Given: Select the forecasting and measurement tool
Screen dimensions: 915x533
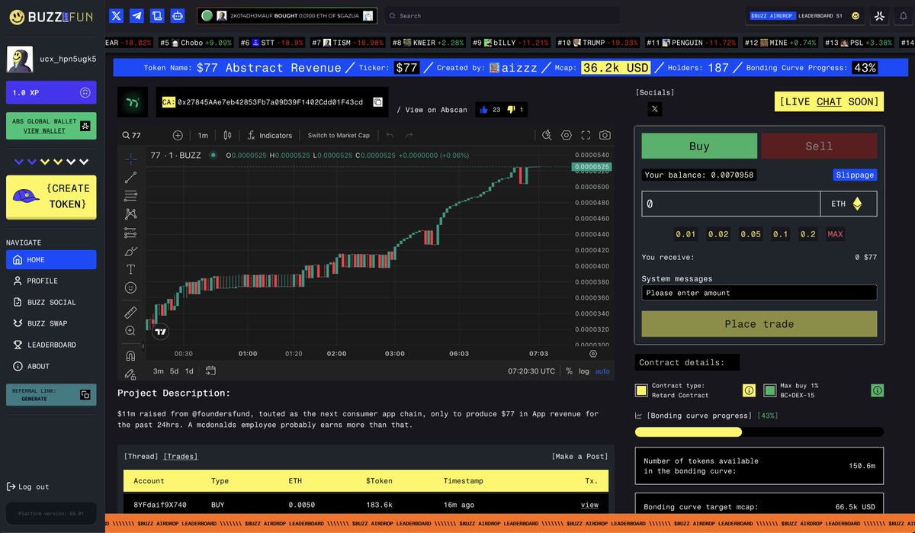Looking at the screenshot, I should point(130,233).
